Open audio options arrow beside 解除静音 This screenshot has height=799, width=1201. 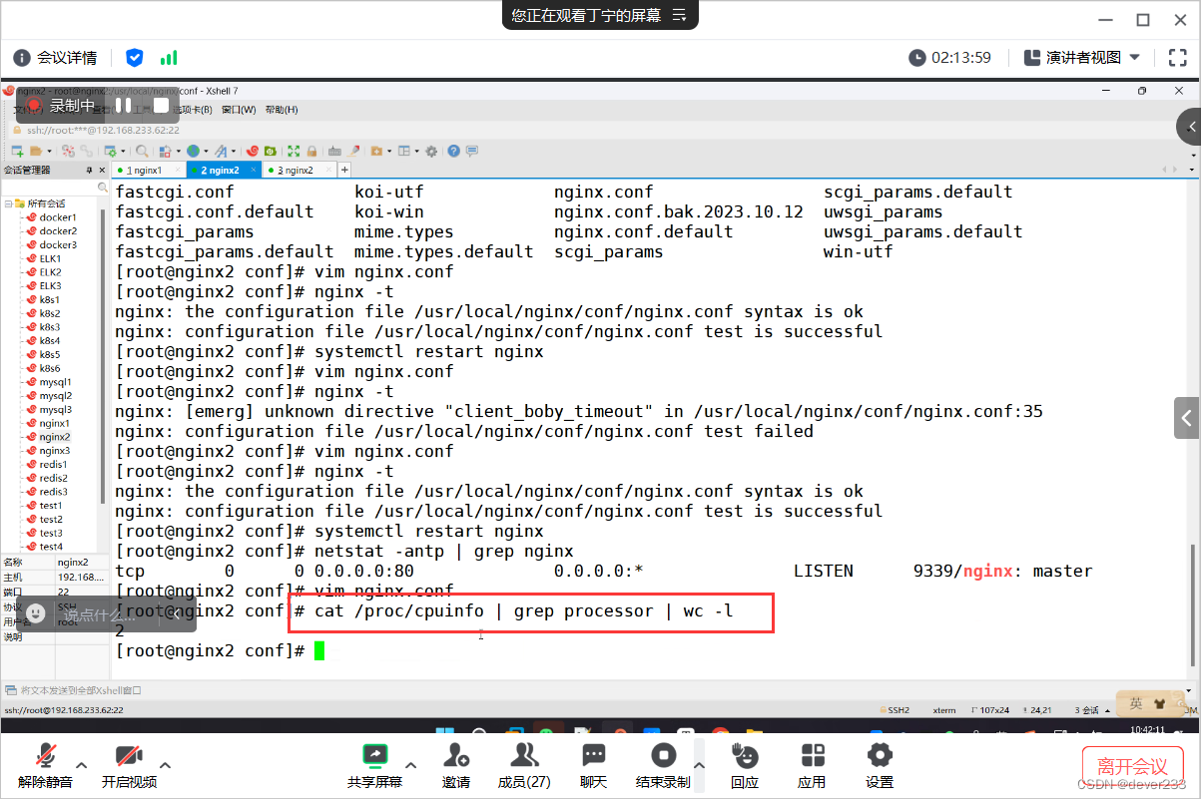coord(82,765)
